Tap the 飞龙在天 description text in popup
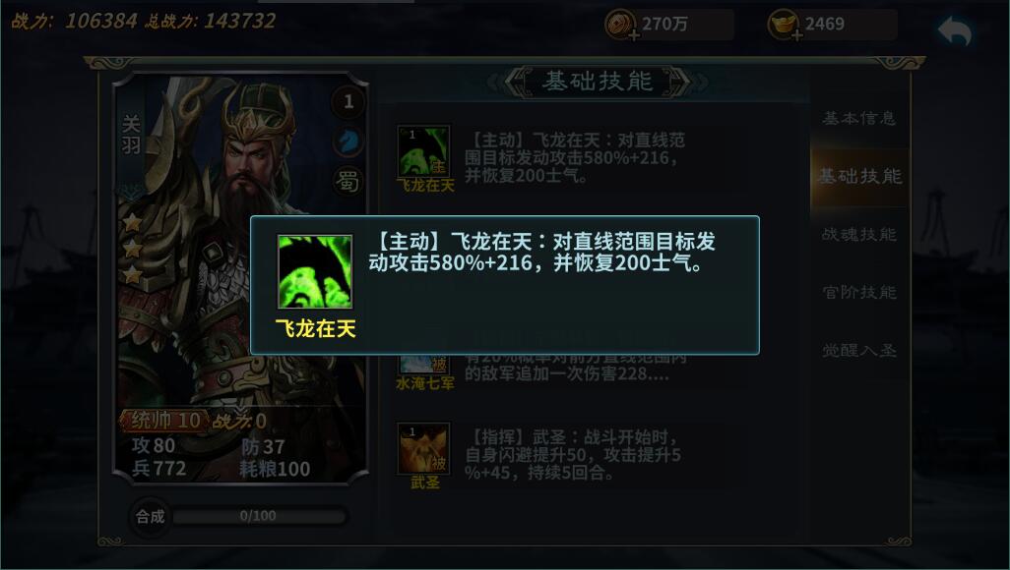 click(x=541, y=253)
